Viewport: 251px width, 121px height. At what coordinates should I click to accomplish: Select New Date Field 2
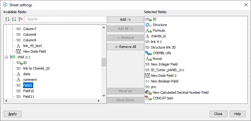(x=164, y=76)
